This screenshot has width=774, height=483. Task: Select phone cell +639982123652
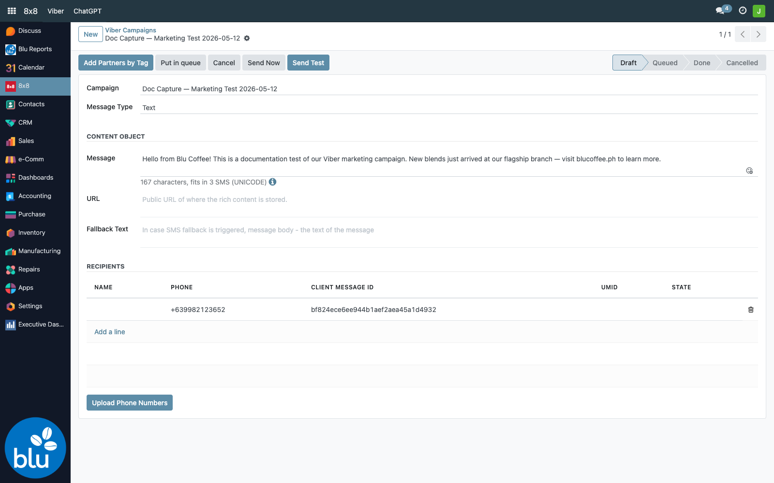tap(198, 310)
